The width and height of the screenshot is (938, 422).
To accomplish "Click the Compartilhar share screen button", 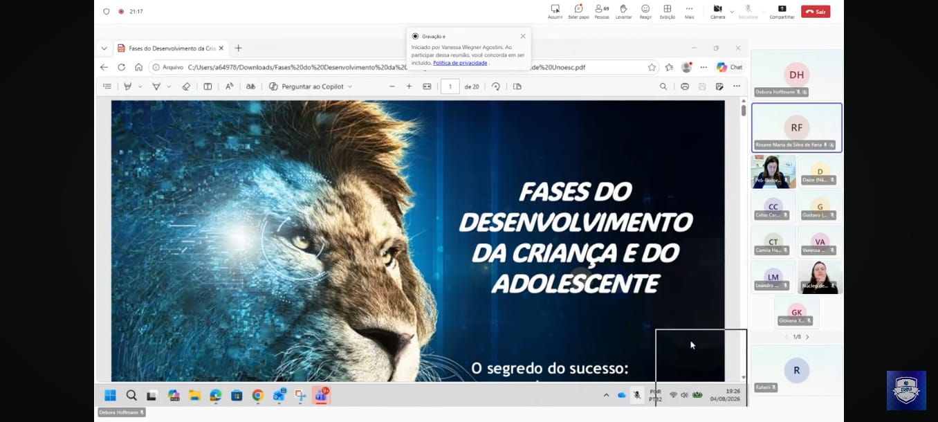I will pos(782,11).
